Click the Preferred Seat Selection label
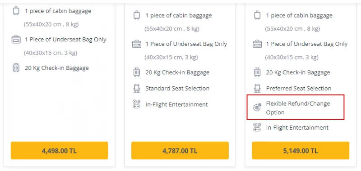This screenshot has width=361, height=171. [299, 88]
